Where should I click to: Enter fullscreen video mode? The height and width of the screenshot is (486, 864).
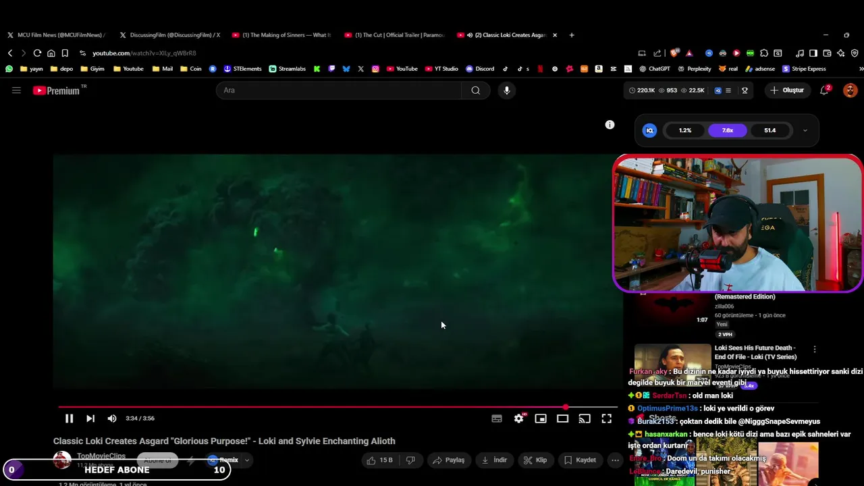tap(607, 418)
